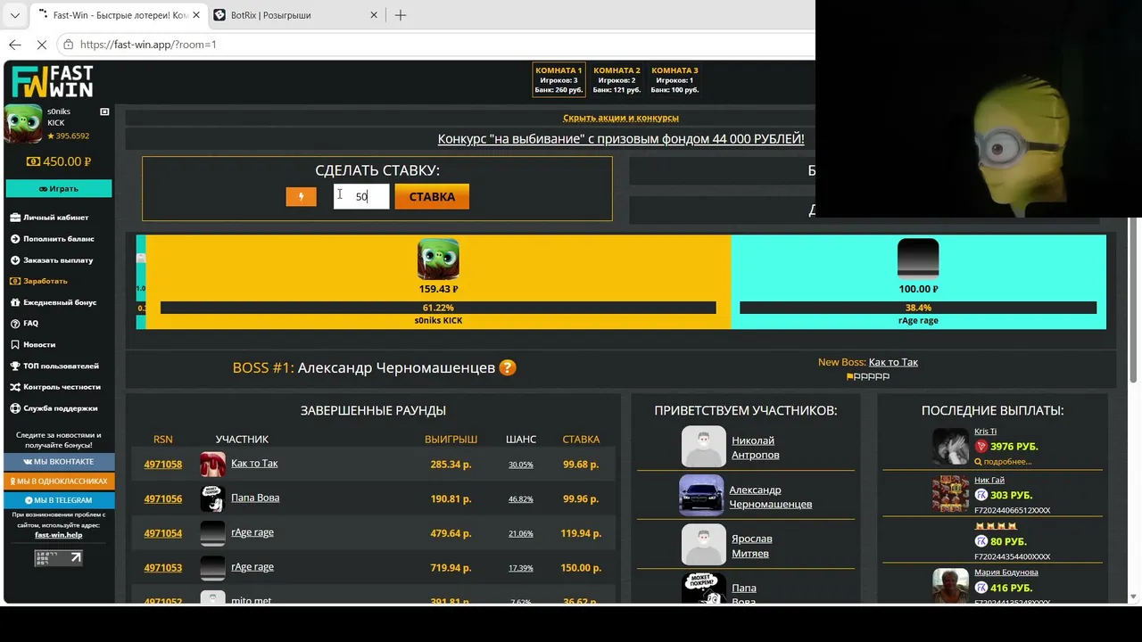The height and width of the screenshot is (642, 1142).
Task: Click the external link icon at sidebar bottom
Action: 58,557
